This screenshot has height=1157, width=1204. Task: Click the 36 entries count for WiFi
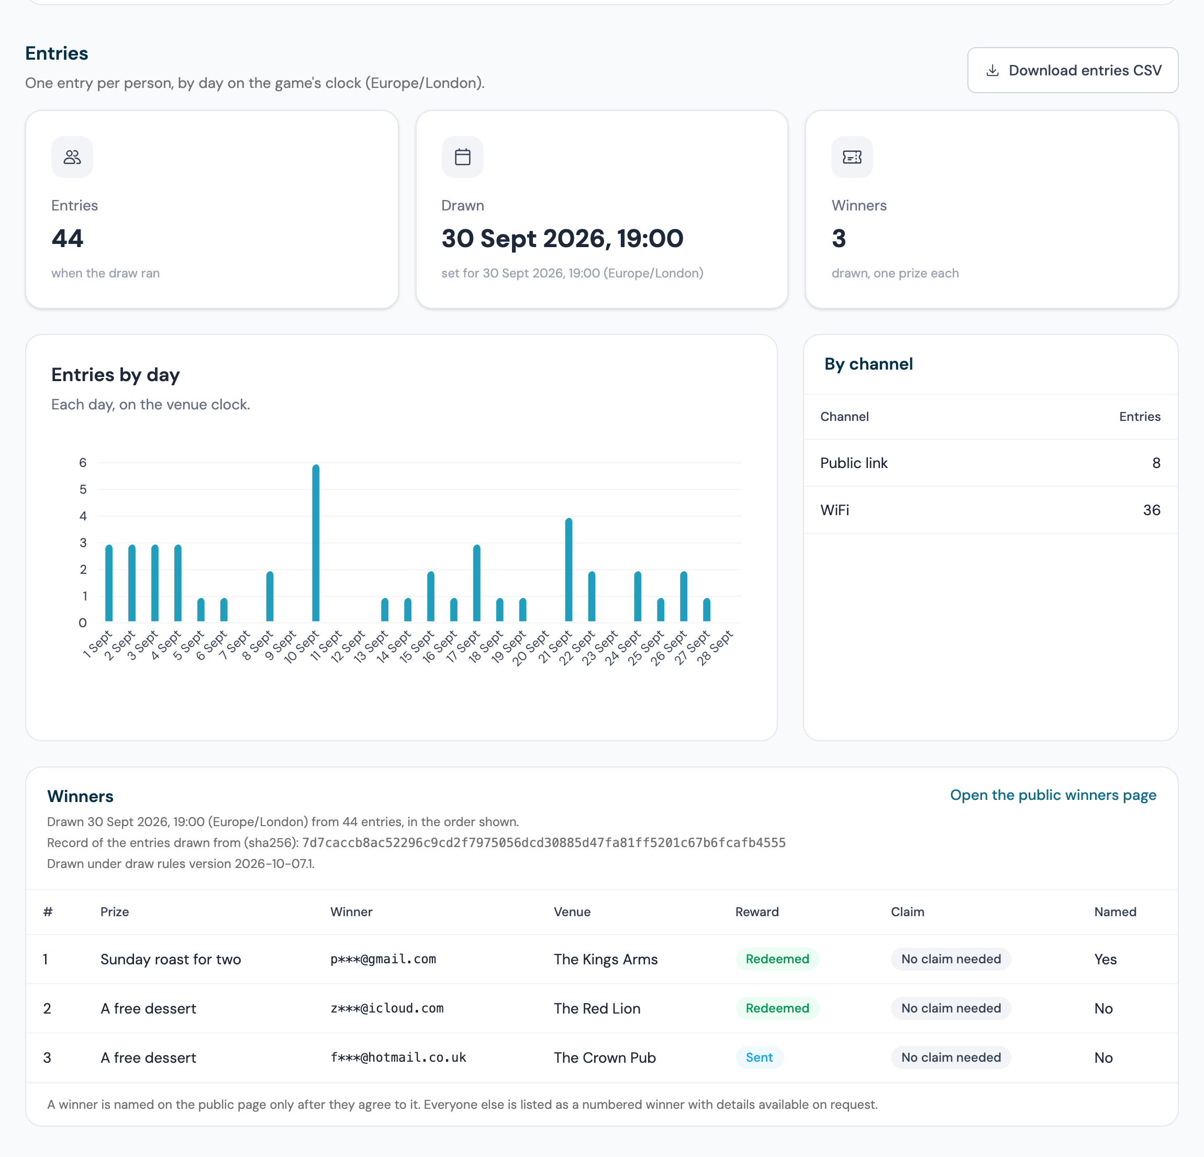1151,510
